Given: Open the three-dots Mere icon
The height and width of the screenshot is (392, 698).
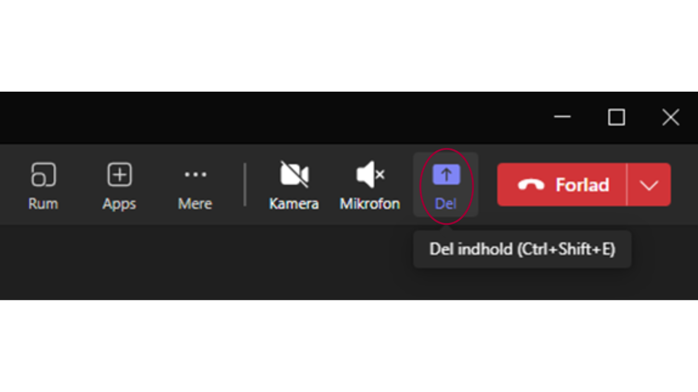Looking at the screenshot, I should pos(196,175).
